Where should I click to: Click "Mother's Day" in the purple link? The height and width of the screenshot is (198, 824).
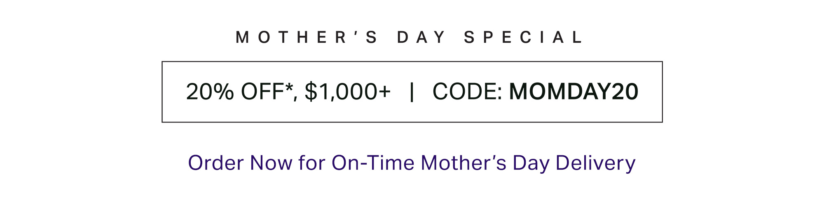point(485,163)
